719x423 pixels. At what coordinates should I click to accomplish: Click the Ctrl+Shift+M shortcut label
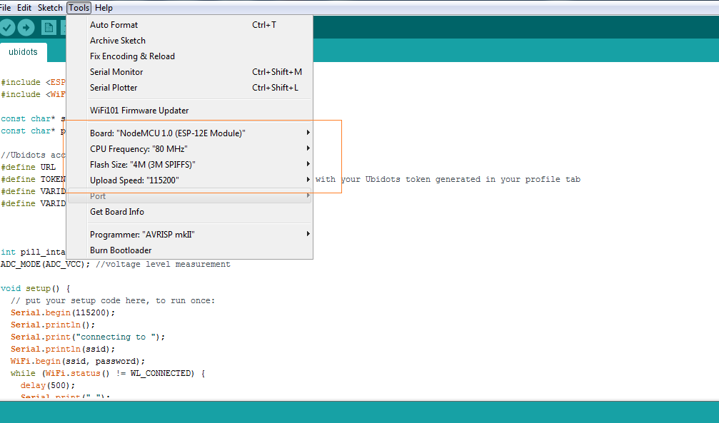(x=277, y=72)
